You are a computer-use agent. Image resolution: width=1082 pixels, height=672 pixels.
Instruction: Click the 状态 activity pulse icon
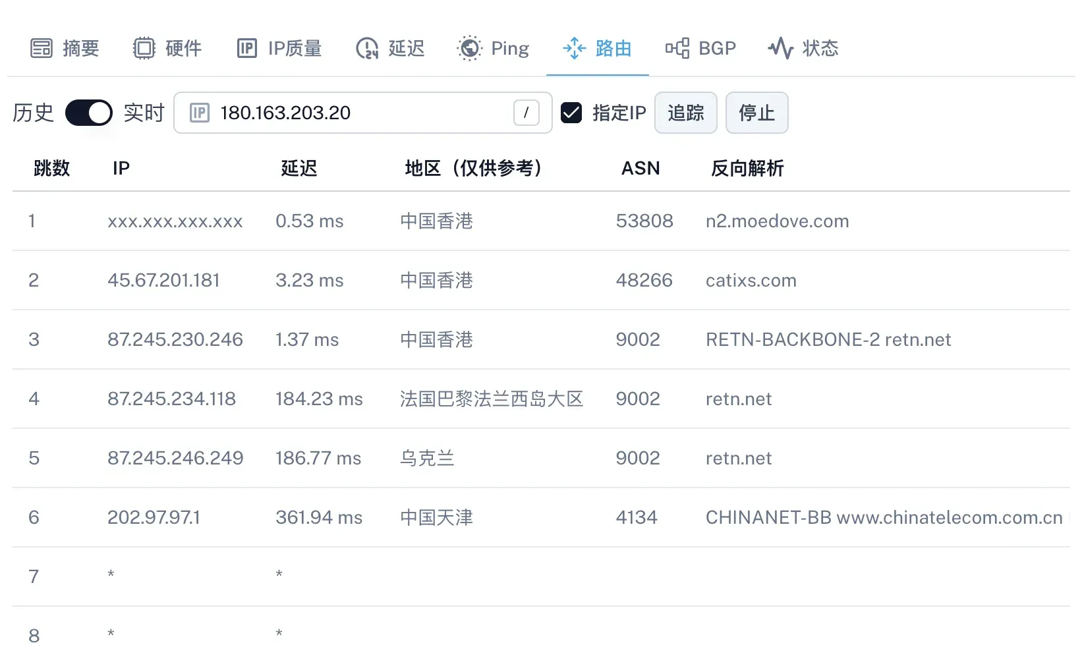[x=781, y=48]
